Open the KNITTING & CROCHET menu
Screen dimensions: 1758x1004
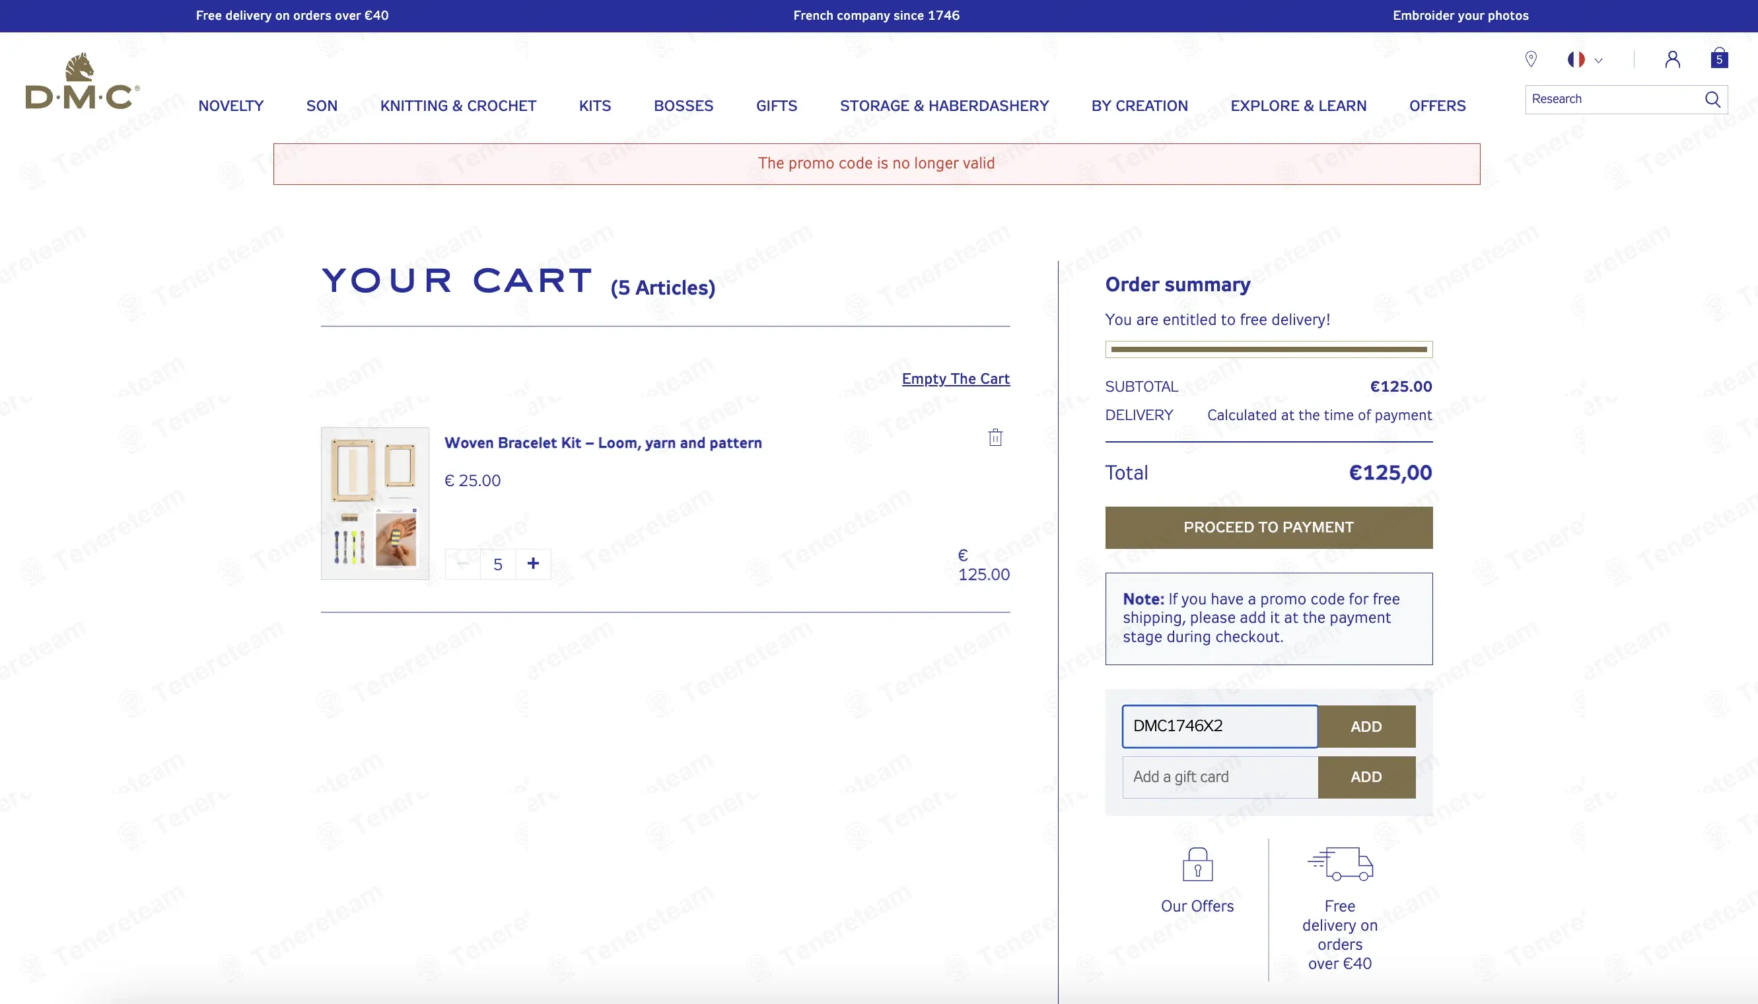pos(458,106)
